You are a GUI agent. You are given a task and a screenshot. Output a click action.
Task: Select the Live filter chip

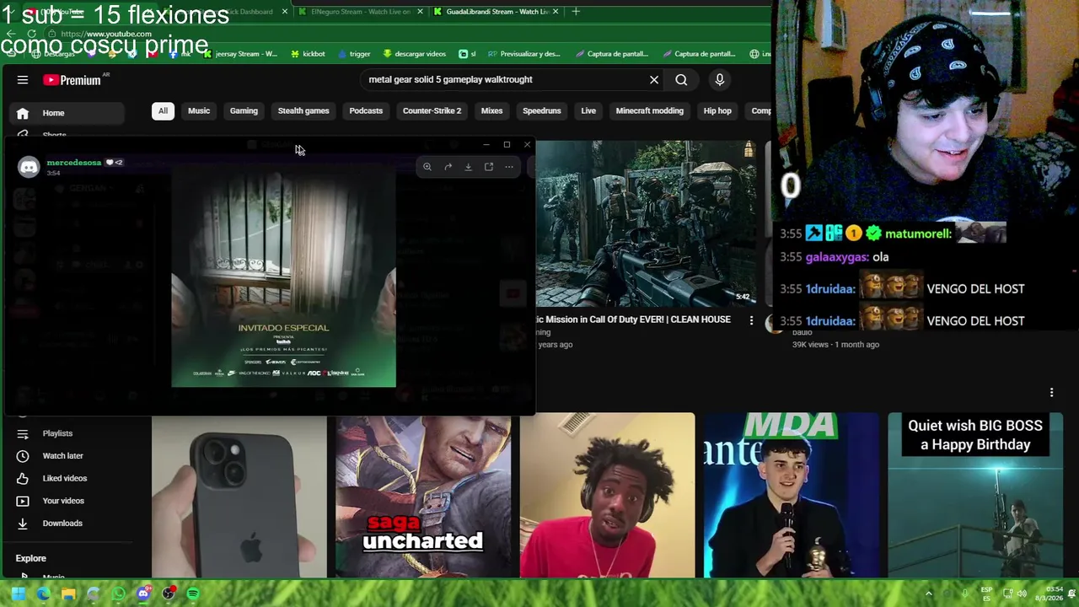click(588, 110)
